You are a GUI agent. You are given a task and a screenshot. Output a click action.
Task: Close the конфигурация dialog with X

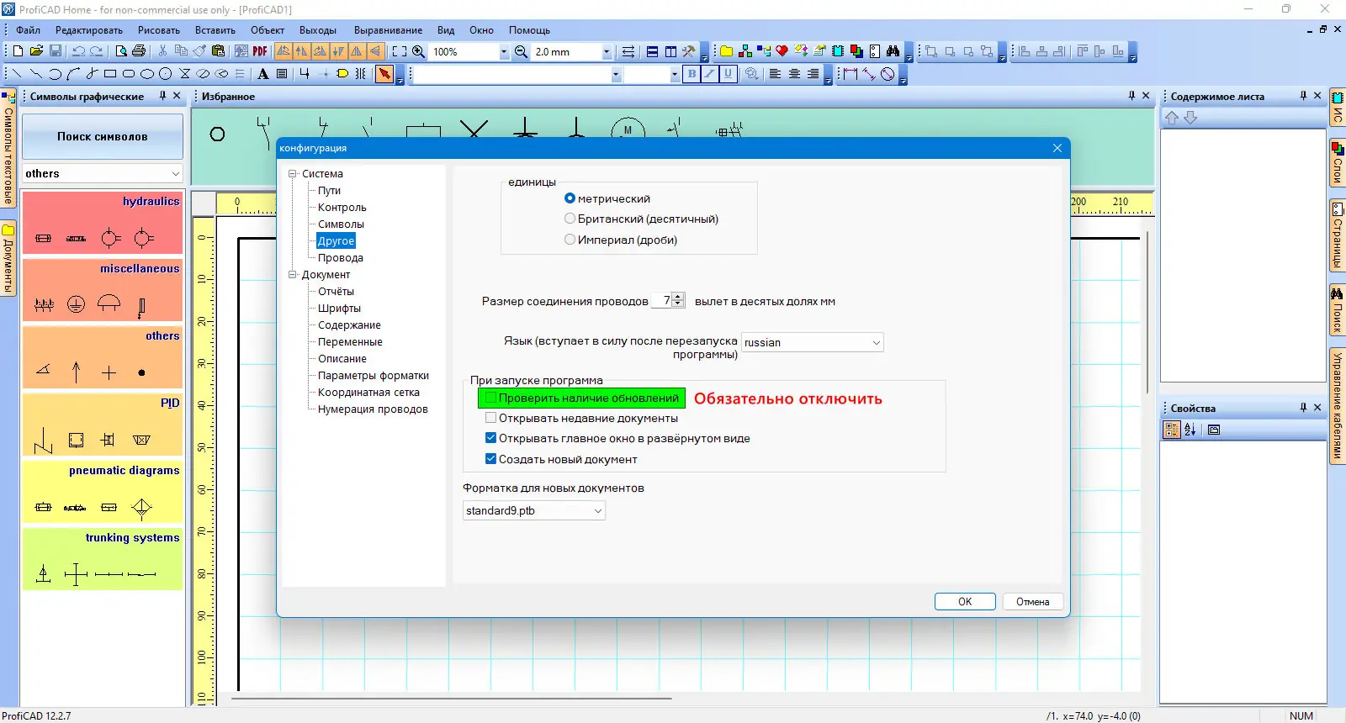[1057, 148]
